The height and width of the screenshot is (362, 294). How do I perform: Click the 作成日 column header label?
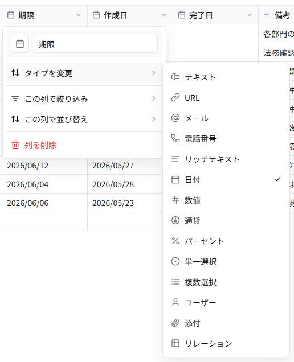coord(115,15)
